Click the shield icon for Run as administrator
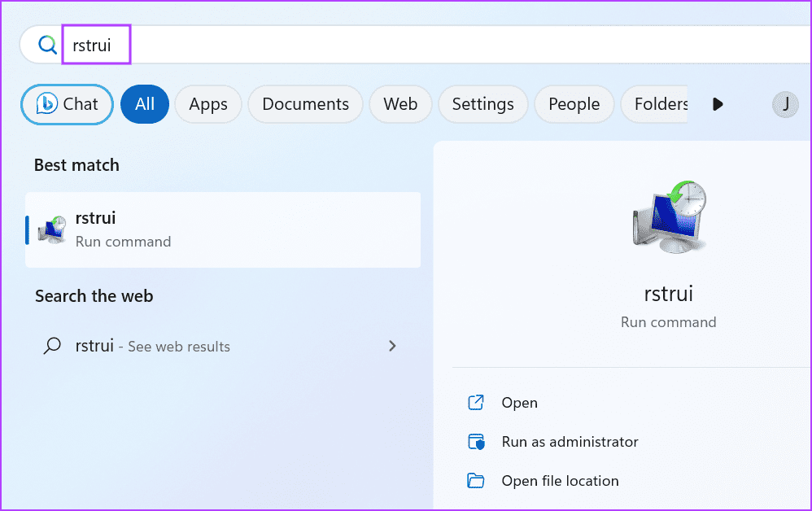 tap(476, 441)
